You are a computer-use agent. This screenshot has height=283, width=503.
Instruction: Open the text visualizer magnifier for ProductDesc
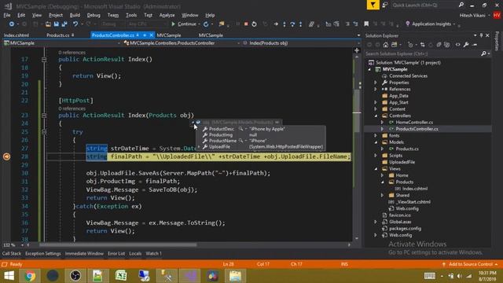pyautogui.click(x=240, y=129)
